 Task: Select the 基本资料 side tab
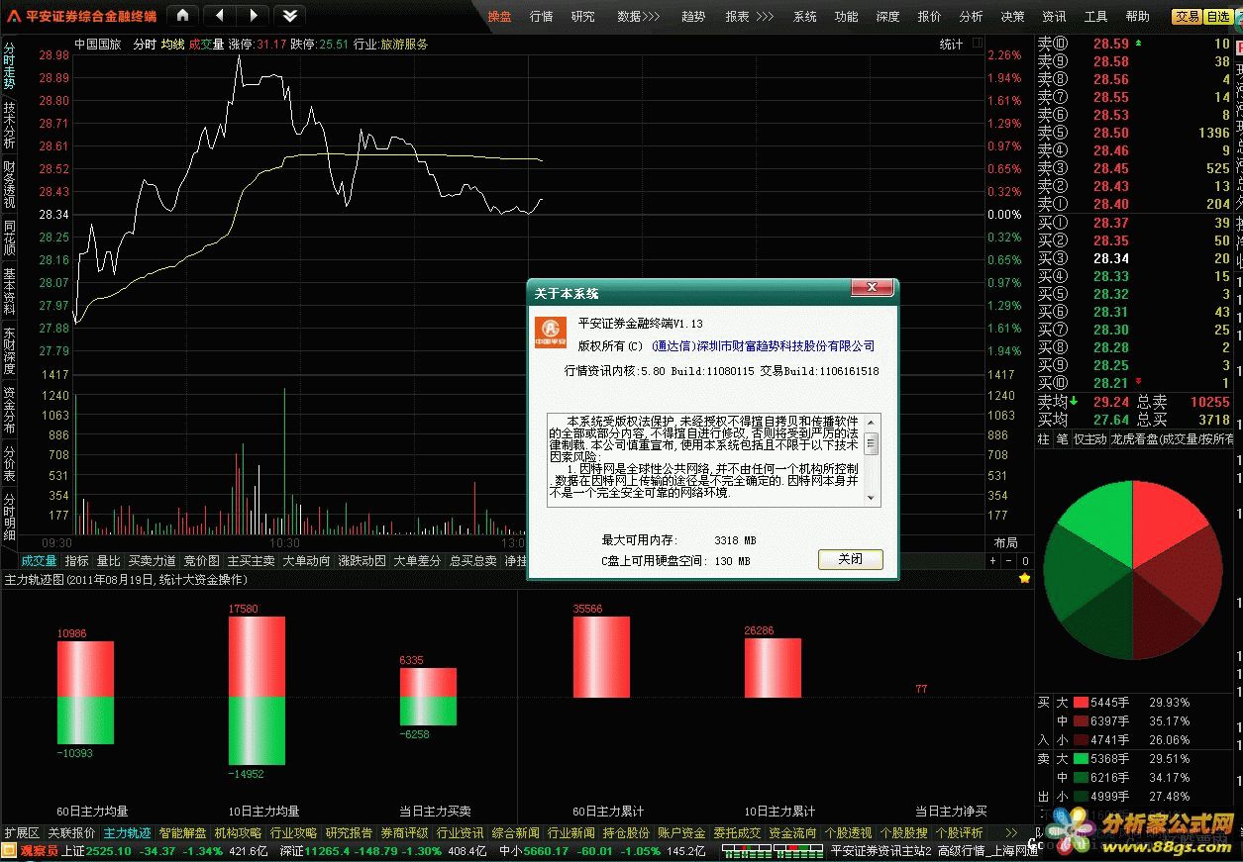9,291
